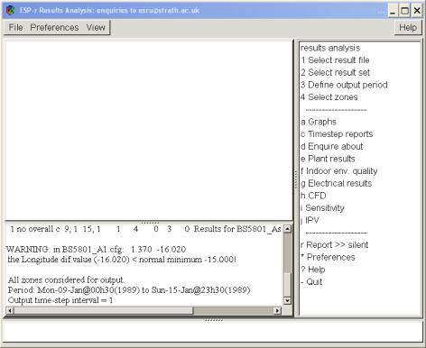Open the File menu
Screen dimensions: 426x348
(15, 27)
